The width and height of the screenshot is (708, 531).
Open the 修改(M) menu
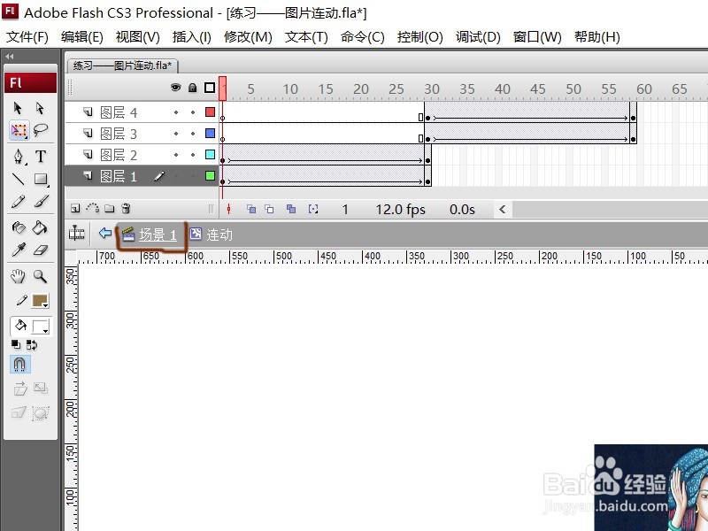tap(248, 37)
